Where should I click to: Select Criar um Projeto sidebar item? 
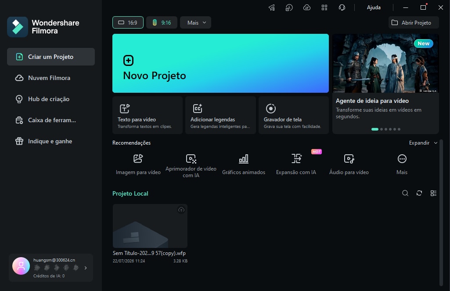pos(51,57)
